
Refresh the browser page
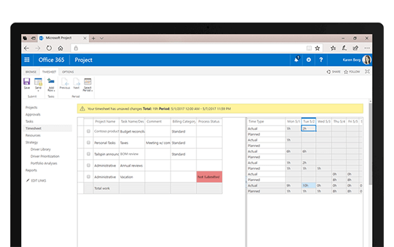click(49, 48)
